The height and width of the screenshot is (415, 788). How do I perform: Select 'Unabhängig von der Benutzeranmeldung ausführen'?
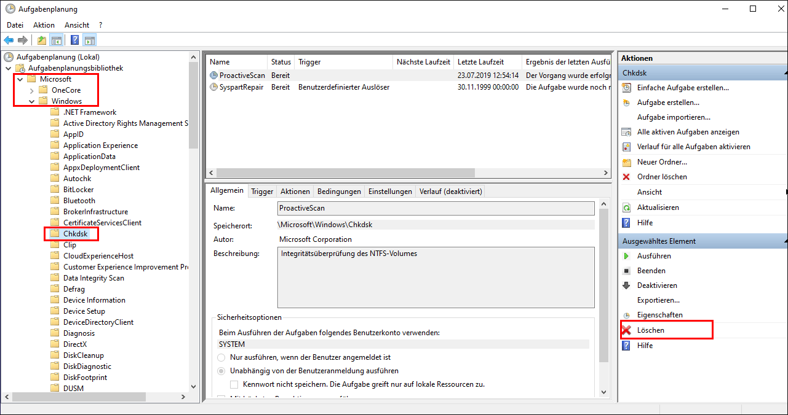click(x=222, y=370)
